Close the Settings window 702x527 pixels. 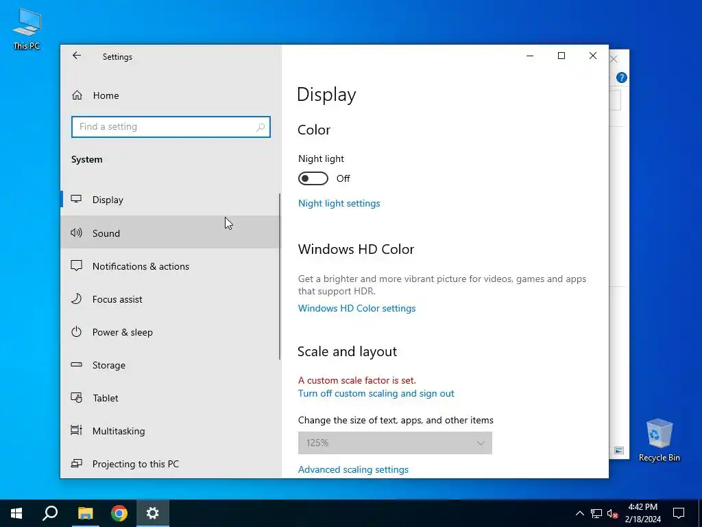pyautogui.click(x=593, y=56)
